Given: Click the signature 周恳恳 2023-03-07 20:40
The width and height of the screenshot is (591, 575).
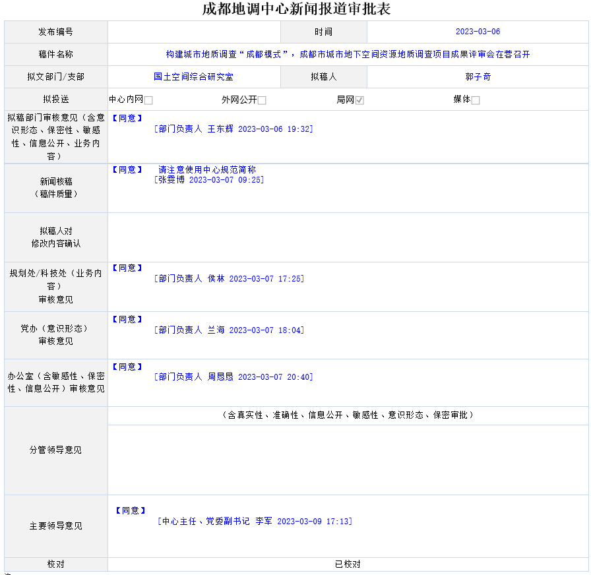Looking at the screenshot, I should click(x=233, y=377).
